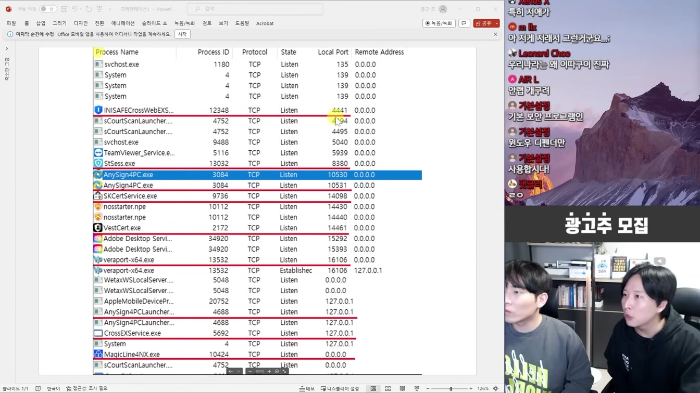Open the 디자인 ribbon tab
The image size is (700, 393).
(x=81, y=23)
